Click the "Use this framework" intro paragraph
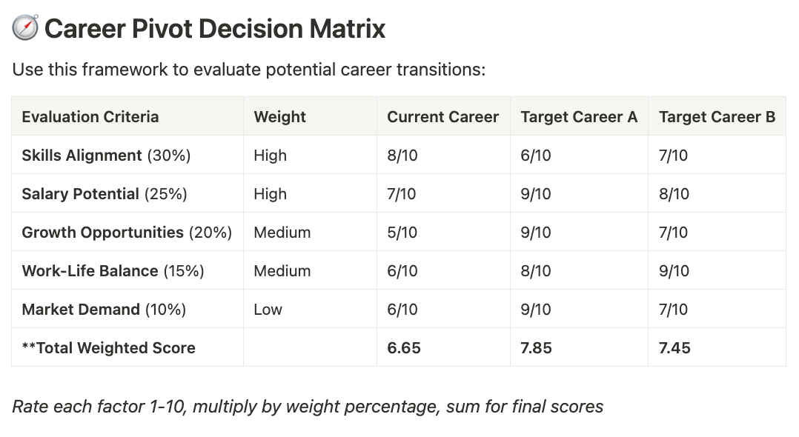The image size is (799, 437). pos(248,70)
